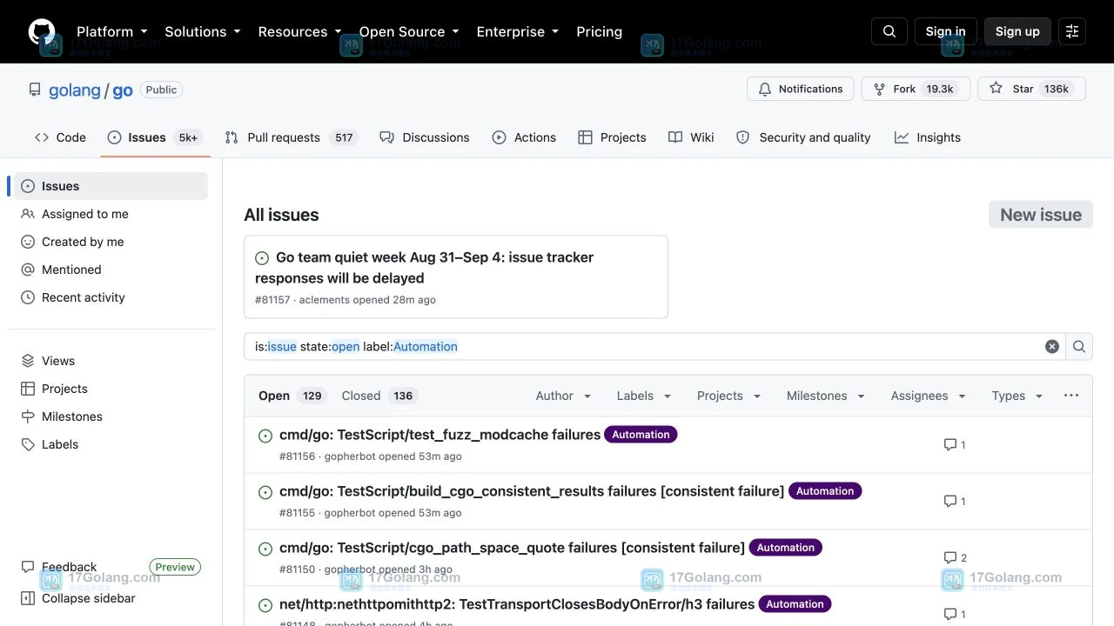Click the New issue button
This screenshot has width=1114, height=626.
[x=1041, y=215]
